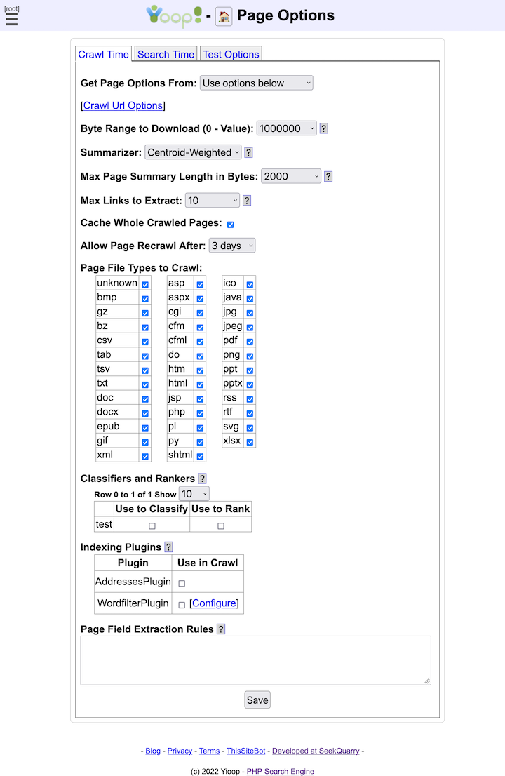Uncheck the xml file type checkbox
The image size is (505, 776).
[145, 456]
